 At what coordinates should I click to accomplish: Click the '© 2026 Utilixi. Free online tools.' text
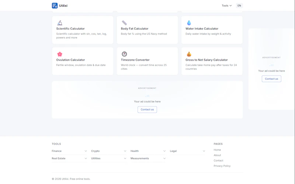pyautogui.click(x=71, y=179)
